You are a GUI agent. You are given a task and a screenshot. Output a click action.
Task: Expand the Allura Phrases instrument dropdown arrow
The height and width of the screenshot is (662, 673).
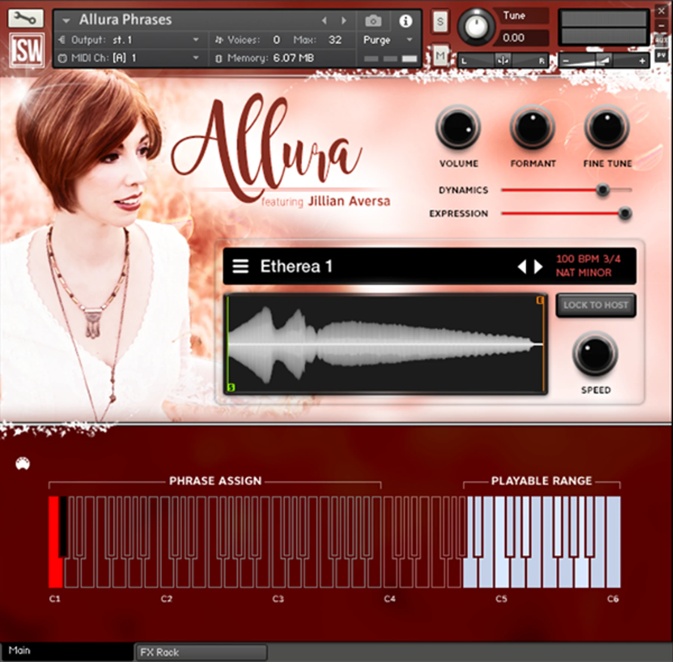pos(66,21)
